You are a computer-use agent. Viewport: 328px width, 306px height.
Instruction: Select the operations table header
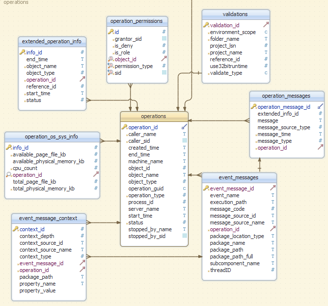[x=154, y=116]
